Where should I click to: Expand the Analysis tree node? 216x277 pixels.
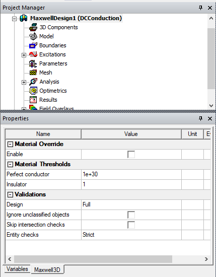(x=24, y=82)
